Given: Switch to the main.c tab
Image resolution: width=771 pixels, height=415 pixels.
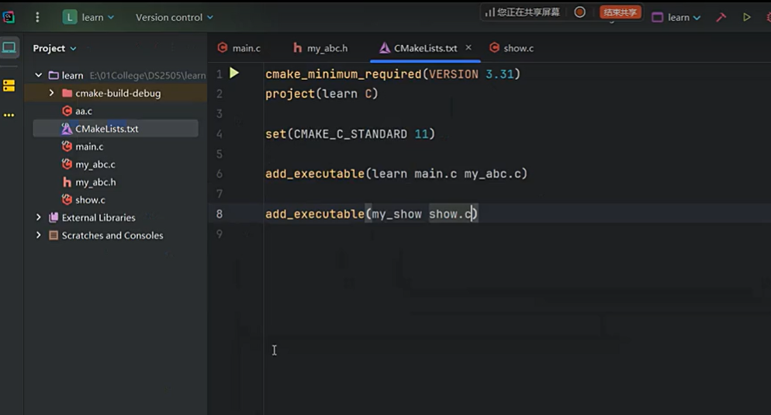Looking at the screenshot, I should [240, 48].
